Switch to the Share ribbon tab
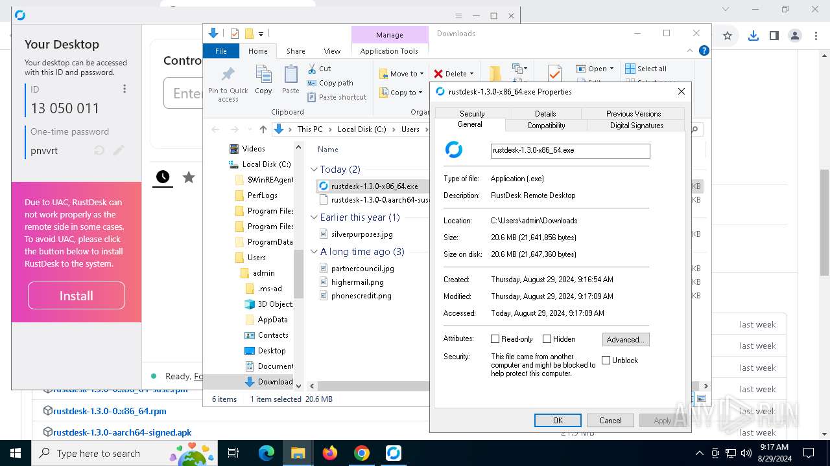This screenshot has width=830, height=466. [296, 51]
